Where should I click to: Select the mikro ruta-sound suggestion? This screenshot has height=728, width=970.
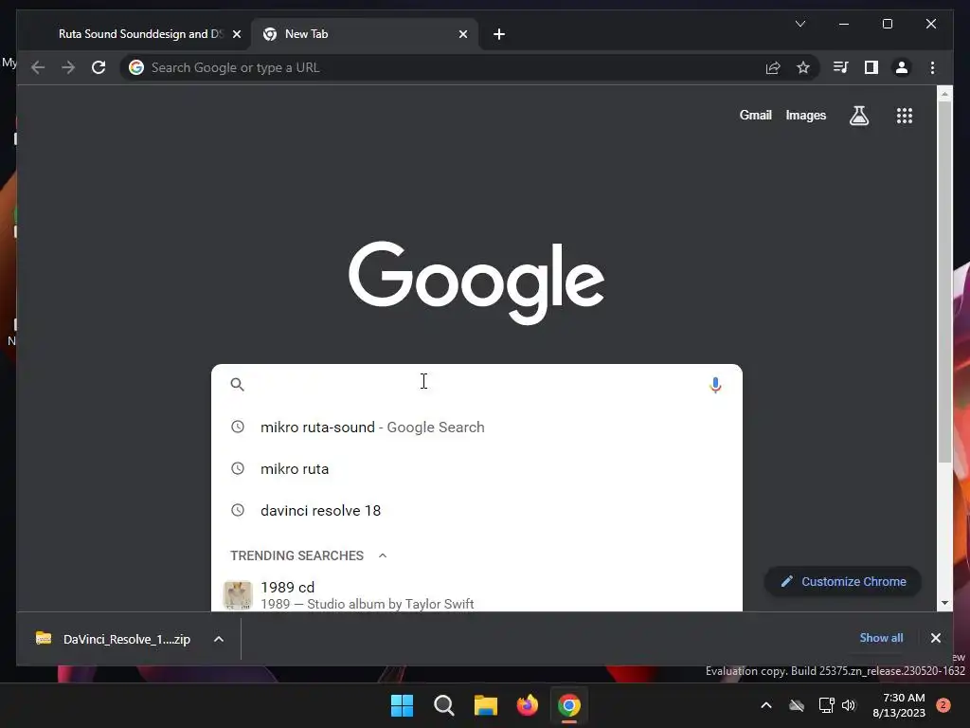476,428
